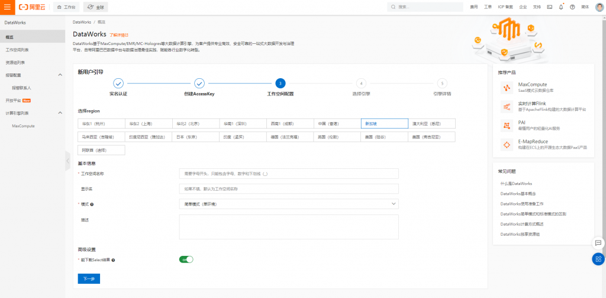This screenshot has width=606, height=298.
Task: Open the 费用 top menu
Action: click(x=474, y=7)
